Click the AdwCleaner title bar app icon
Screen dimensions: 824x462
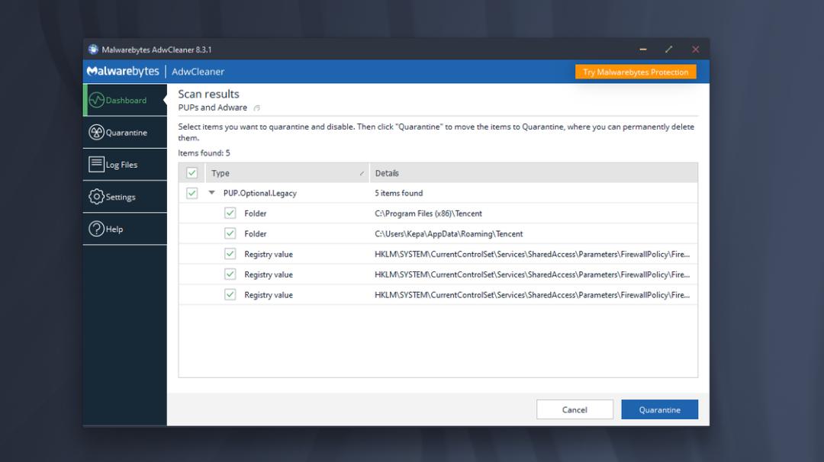pyautogui.click(x=94, y=50)
